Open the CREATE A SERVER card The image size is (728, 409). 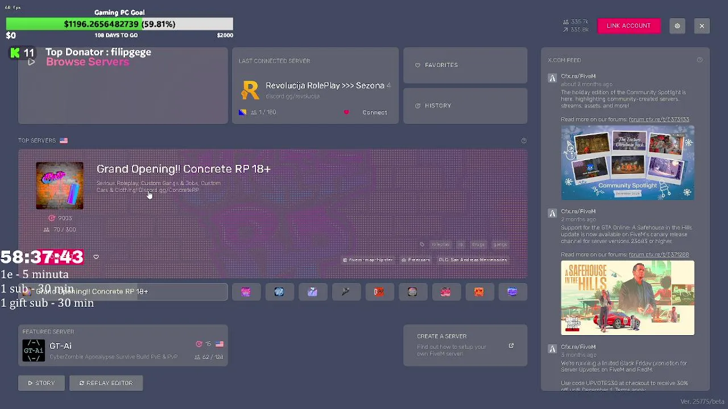coord(465,345)
